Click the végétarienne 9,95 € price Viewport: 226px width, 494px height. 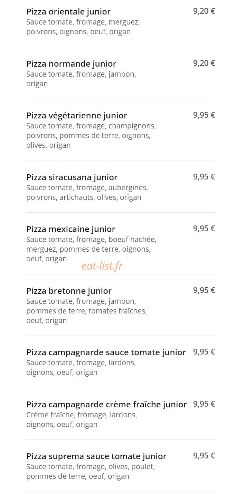coord(204,115)
